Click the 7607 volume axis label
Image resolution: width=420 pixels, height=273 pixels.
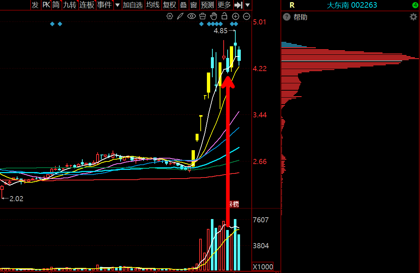[260, 220]
